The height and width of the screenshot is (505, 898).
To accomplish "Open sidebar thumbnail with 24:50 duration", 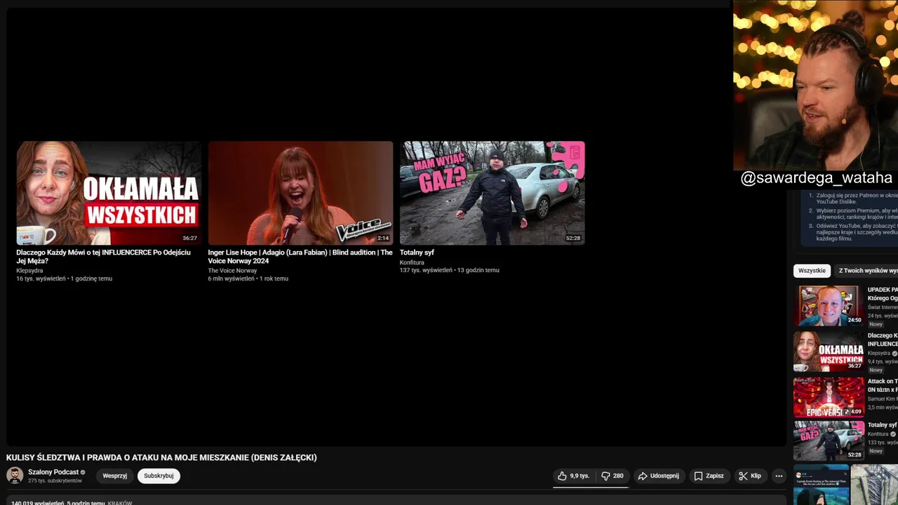I will pos(829,305).
